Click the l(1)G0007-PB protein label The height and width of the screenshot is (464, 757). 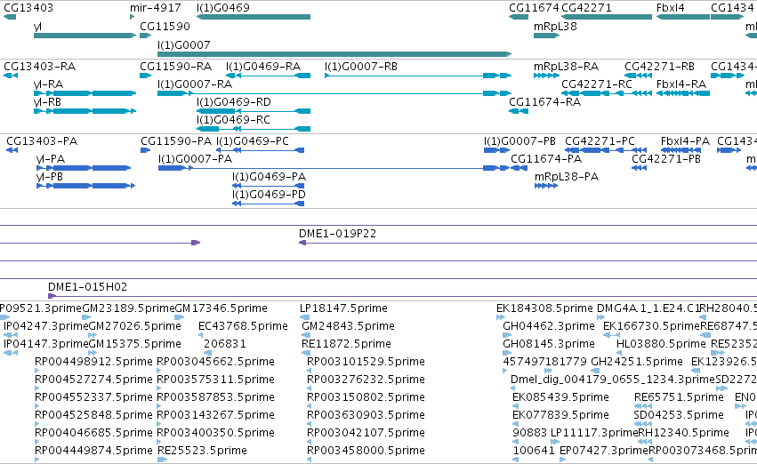pos(520,141)
